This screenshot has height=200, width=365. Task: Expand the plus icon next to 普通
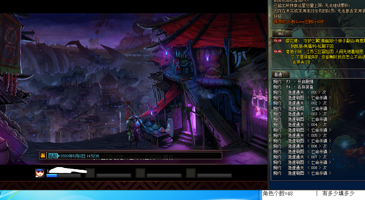(x=285, y=74)
